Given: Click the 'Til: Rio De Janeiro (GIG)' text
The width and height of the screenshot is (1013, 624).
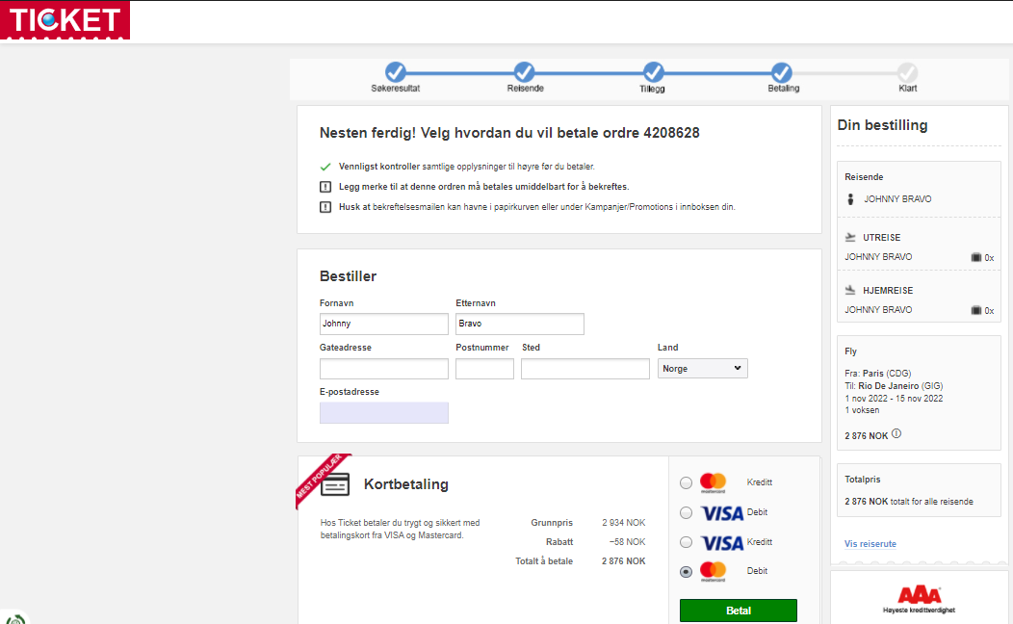Looking at the screenshot, I should pyautogui.click(x=894, y=385).
